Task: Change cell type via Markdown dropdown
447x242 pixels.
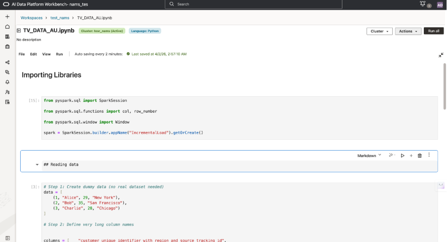Action: tap(369, 155)
